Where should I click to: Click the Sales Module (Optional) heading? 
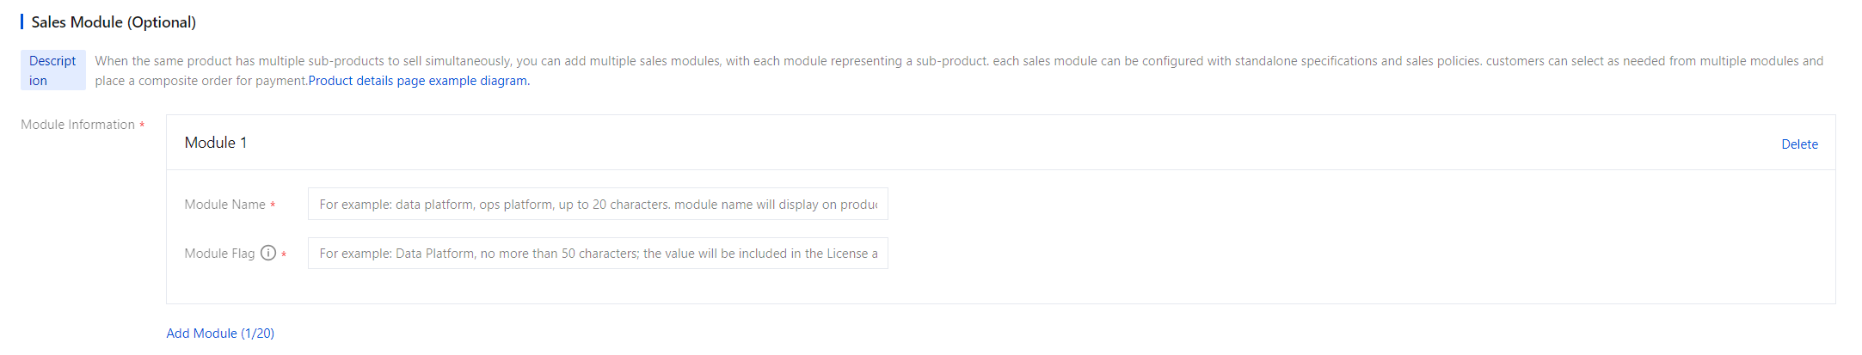[114, 22]
